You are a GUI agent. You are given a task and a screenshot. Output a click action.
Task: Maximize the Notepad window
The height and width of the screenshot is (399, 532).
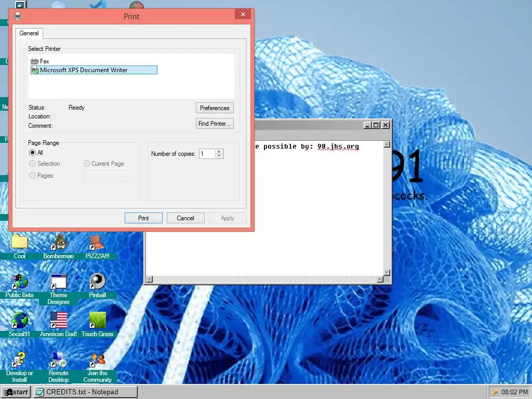(x=376, y=125)
